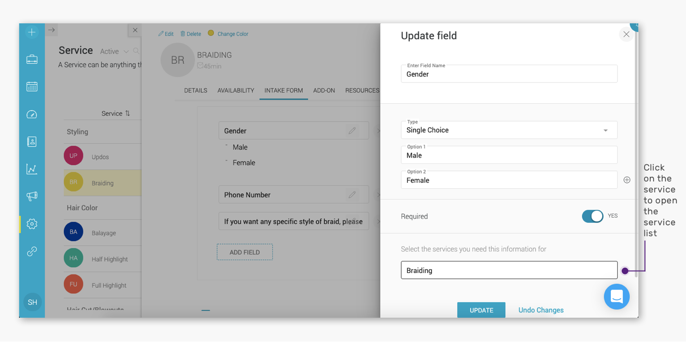Switch to the ADD-ON tab
686x342 pixels.
pyautogui.click(x=324, y=90)
